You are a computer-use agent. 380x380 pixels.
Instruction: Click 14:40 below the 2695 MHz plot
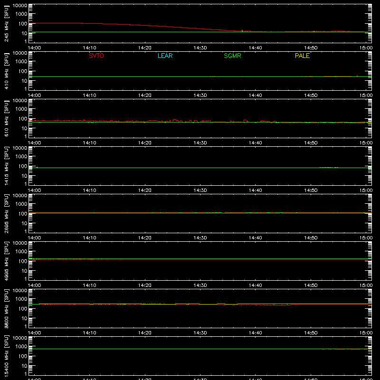[256, 238]
